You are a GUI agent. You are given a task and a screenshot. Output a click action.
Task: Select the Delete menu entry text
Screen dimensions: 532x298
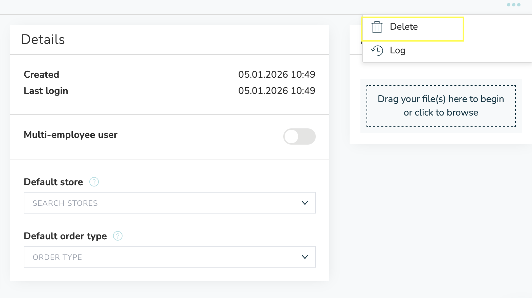404,27
